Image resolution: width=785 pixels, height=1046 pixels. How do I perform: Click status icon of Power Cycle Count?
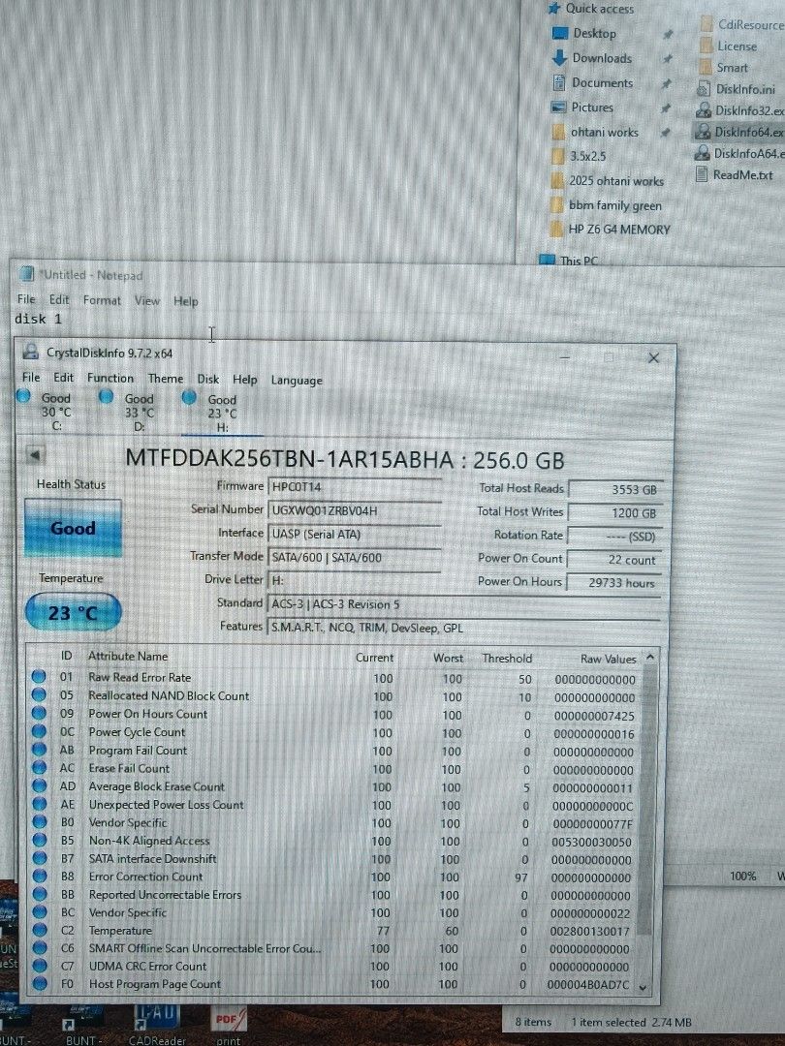point(39,731)
